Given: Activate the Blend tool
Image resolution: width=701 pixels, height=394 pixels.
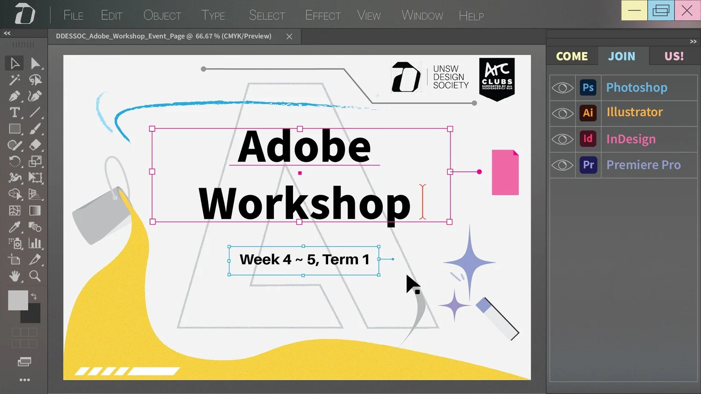Looking at the screenshot, I should (35, 227).
